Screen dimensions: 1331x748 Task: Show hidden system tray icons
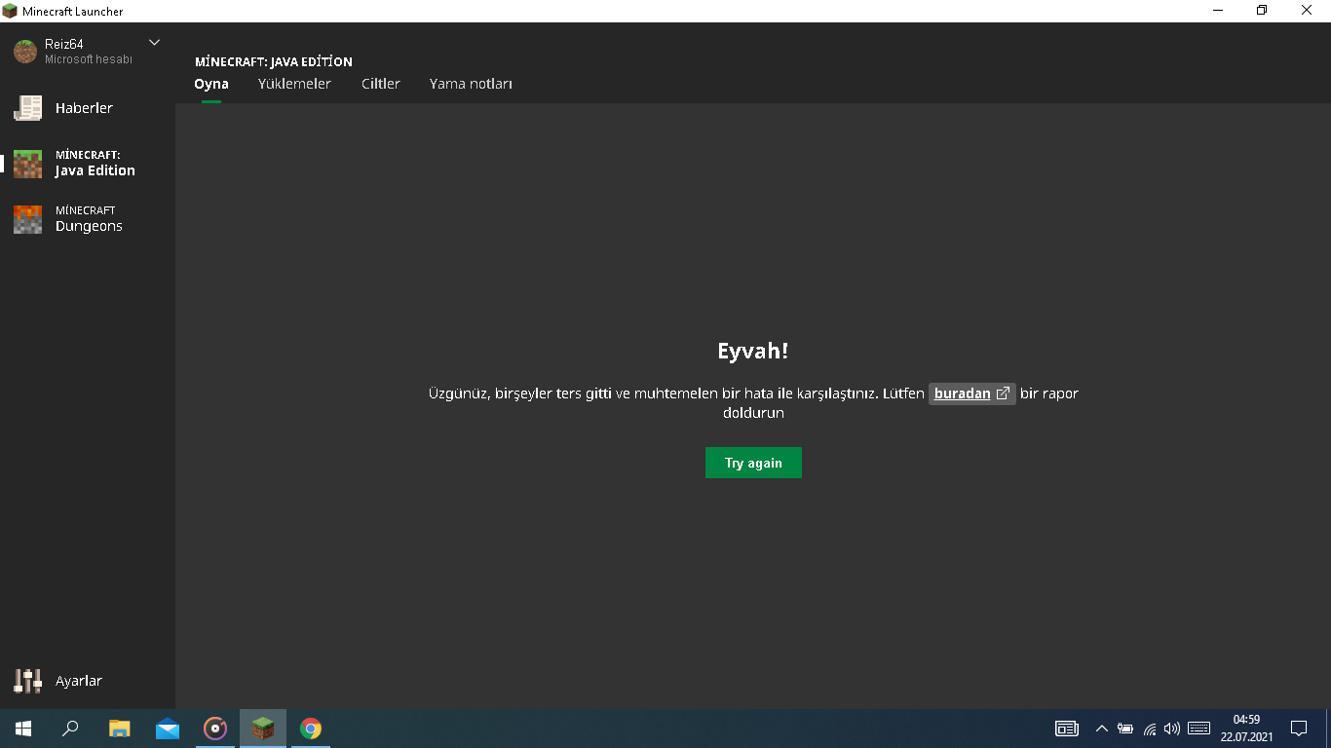pyautogui.click(x=1102, y=729)
